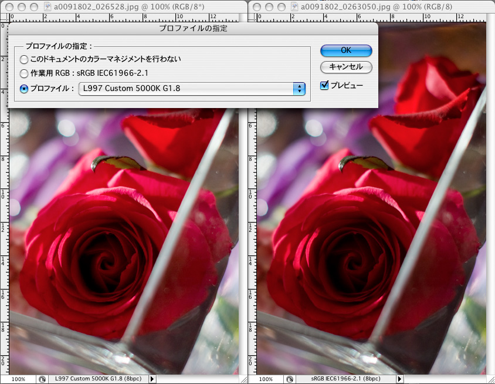Click the window title a0091802_0263050.jpg @ 100% (RGB/8)

coord(377,6)
